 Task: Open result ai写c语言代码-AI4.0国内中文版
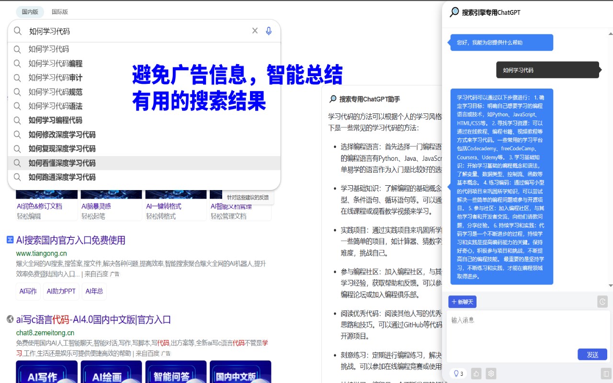click(93, 319)
